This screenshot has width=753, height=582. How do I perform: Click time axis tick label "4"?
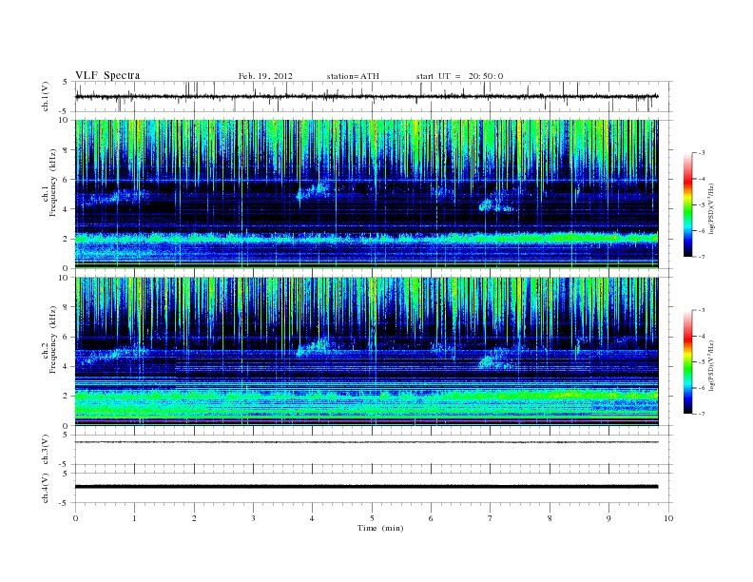312,518
